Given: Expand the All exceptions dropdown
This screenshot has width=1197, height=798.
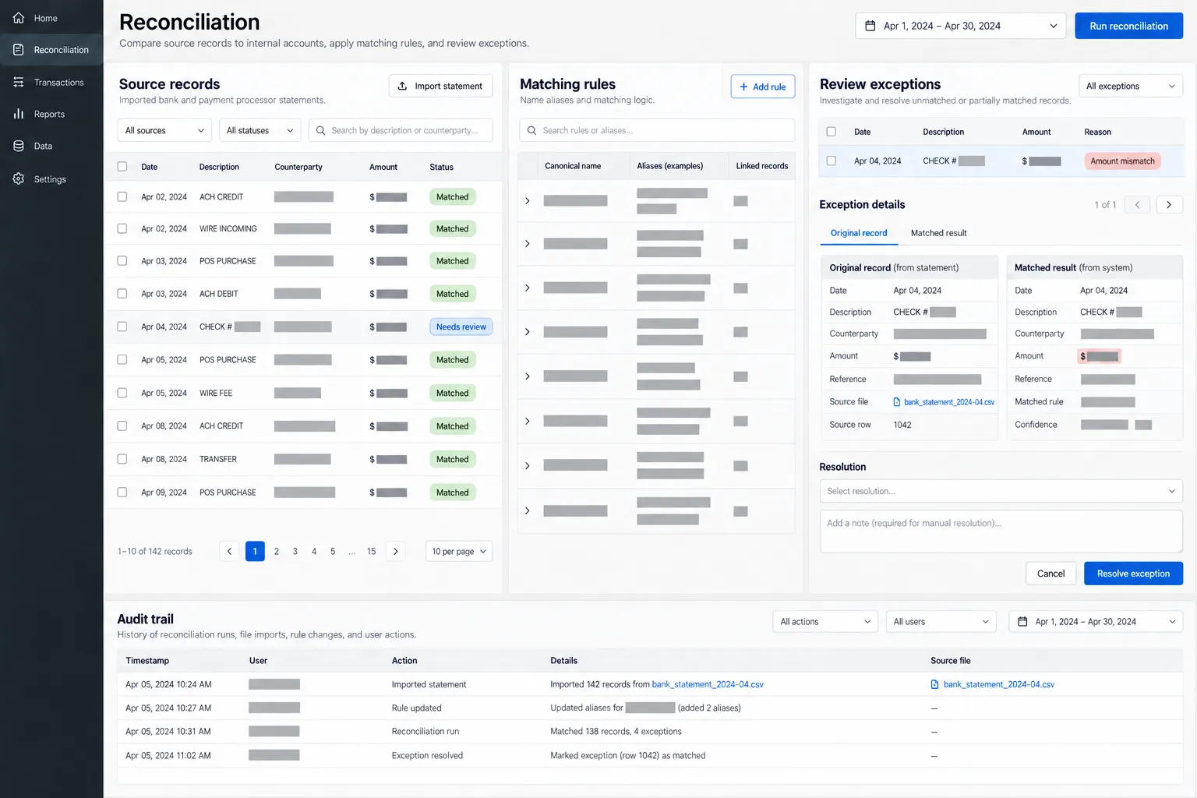Looking at the screenshot, I should pos(1131,86).
